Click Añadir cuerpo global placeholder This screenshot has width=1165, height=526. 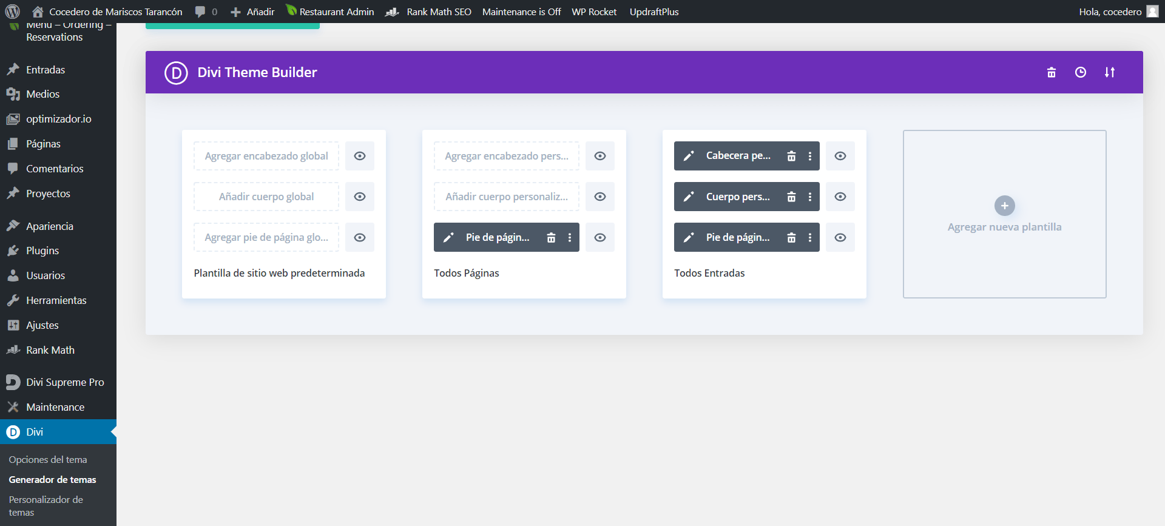(x=266, y=197)
